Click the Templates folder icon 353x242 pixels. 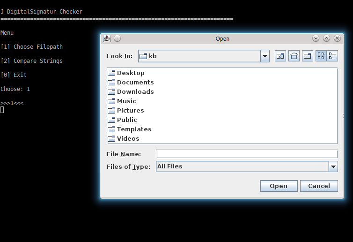(x=111, y=129)
